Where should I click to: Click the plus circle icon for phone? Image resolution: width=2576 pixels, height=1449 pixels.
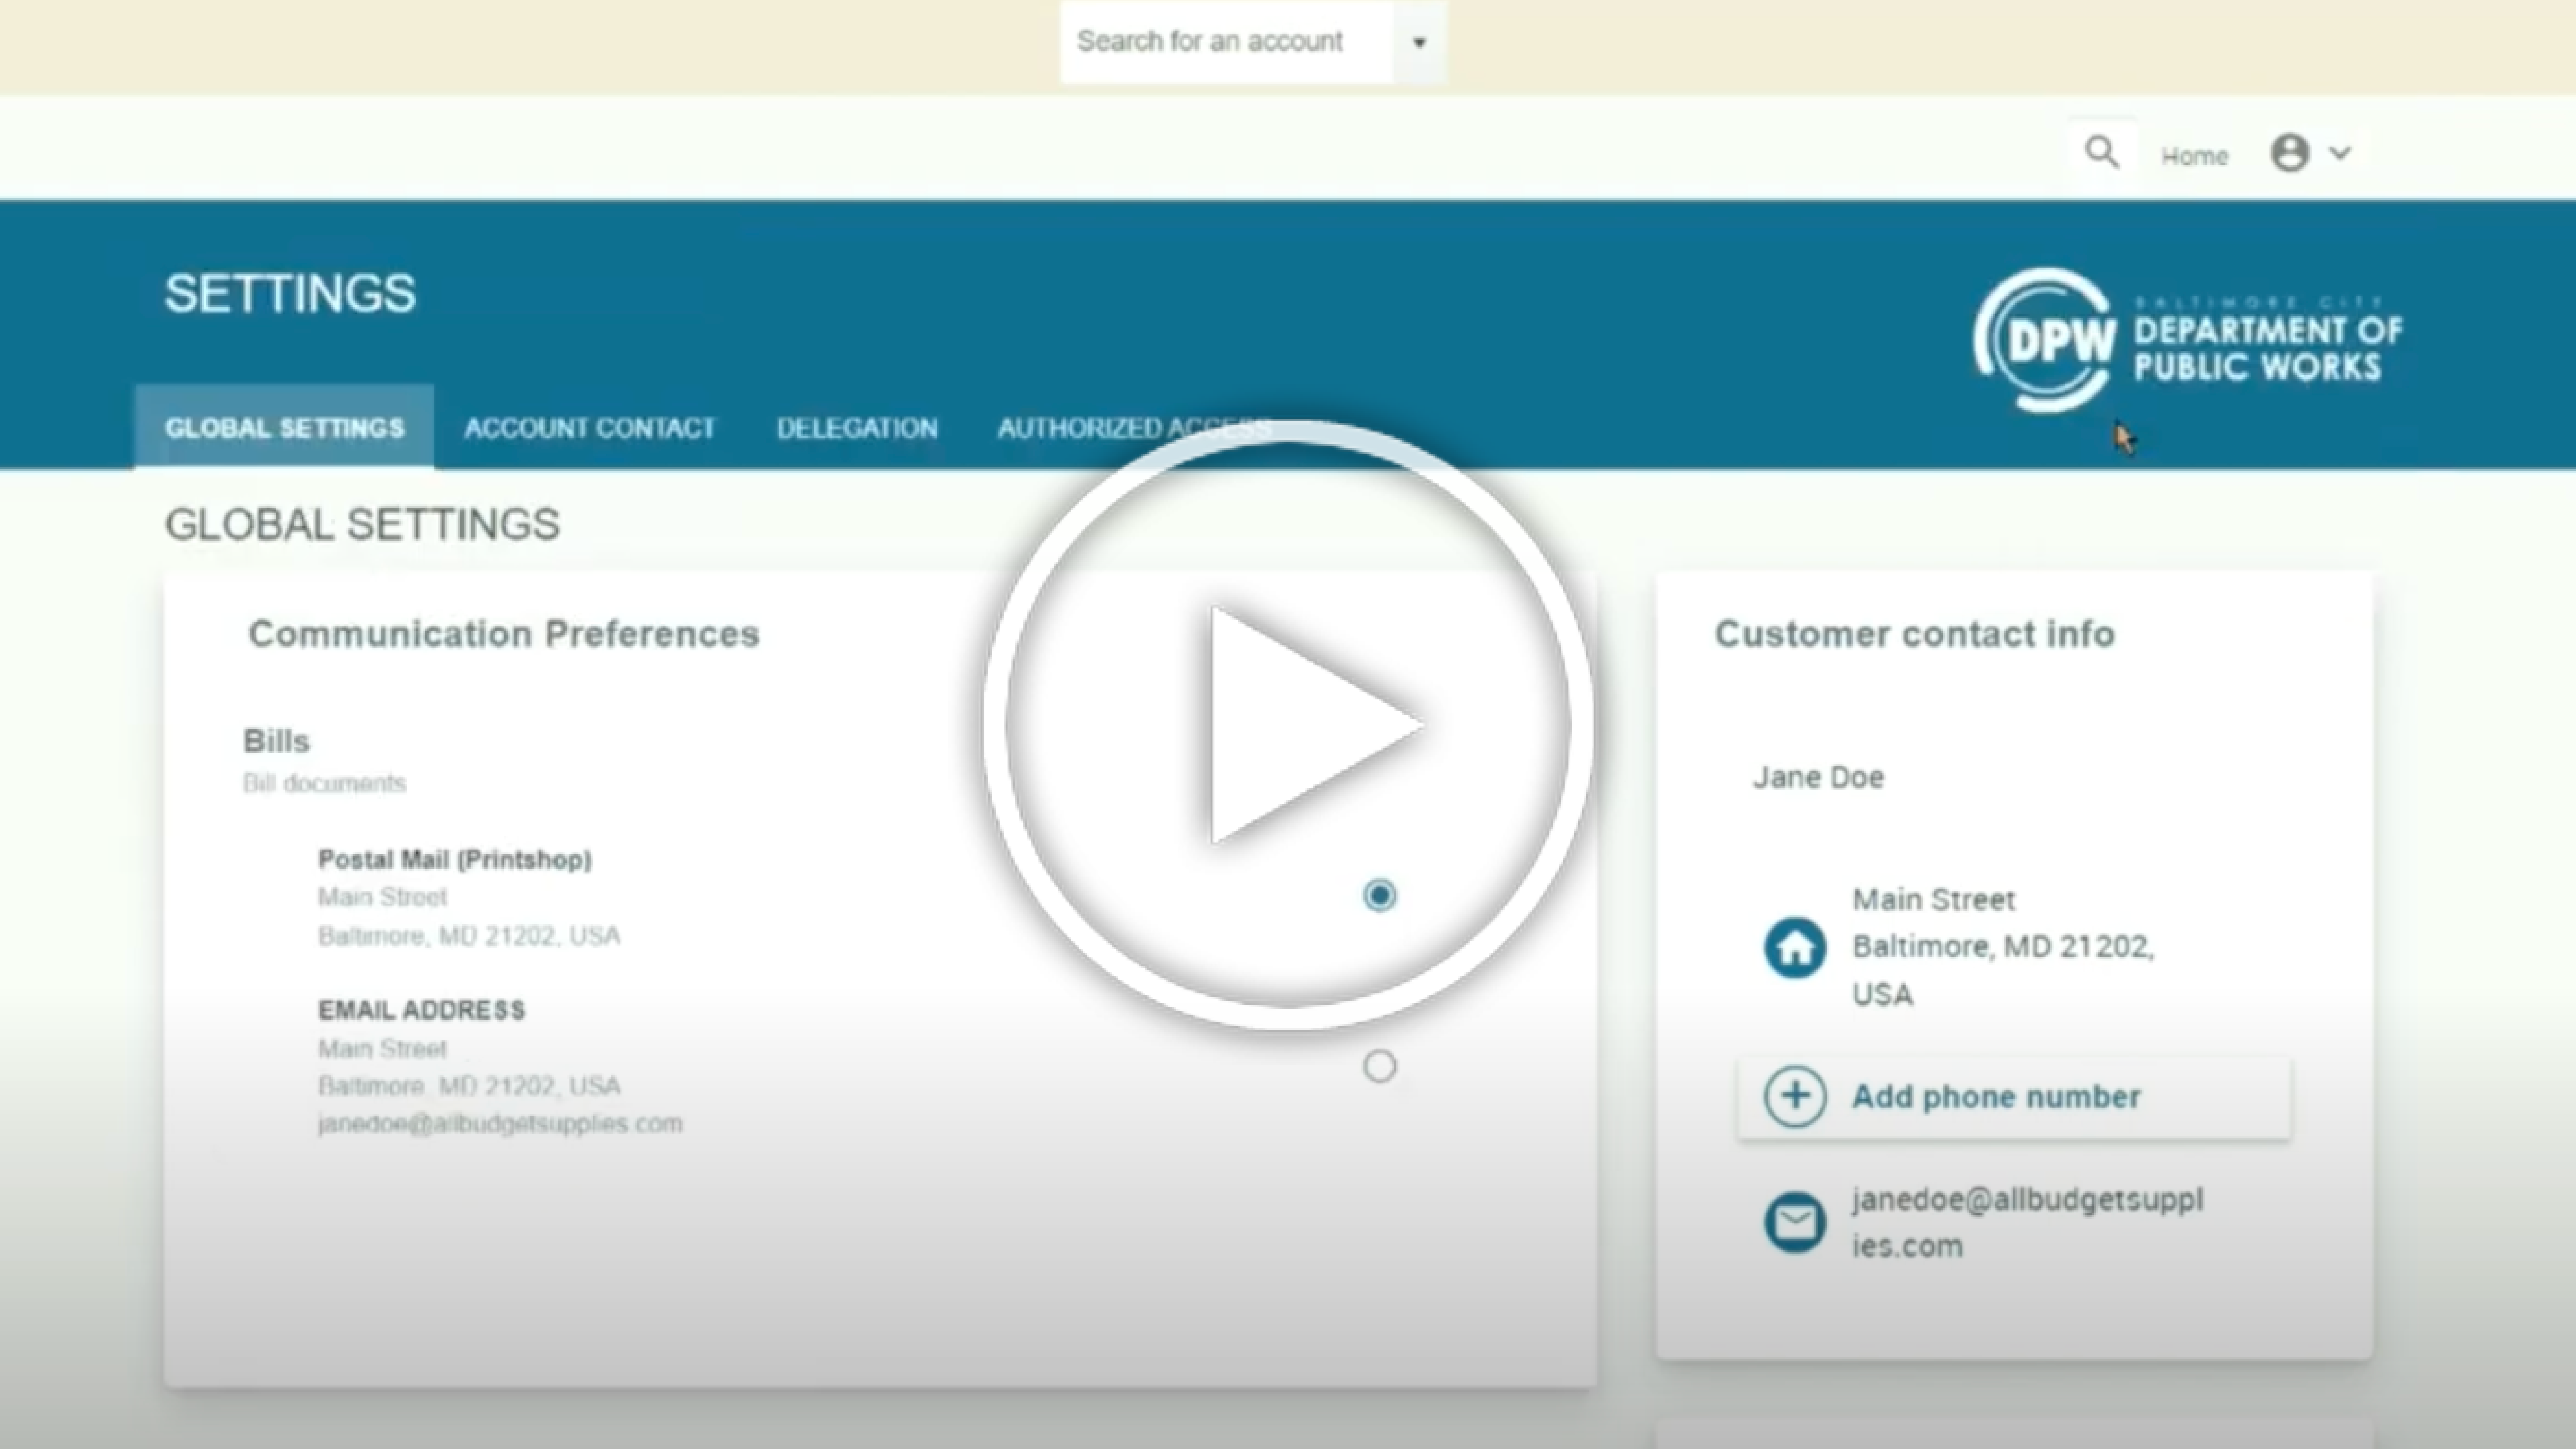point(1795,1096)
